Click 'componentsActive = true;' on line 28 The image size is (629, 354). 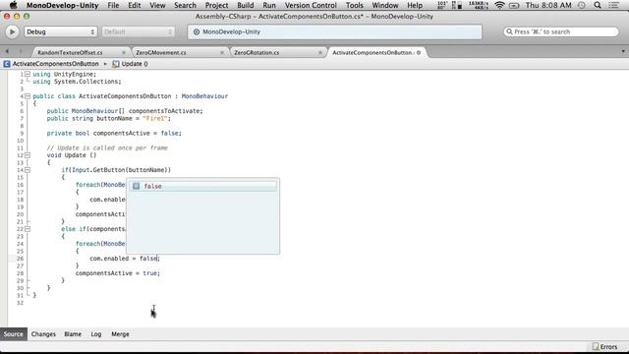click(x=118, y=273)
